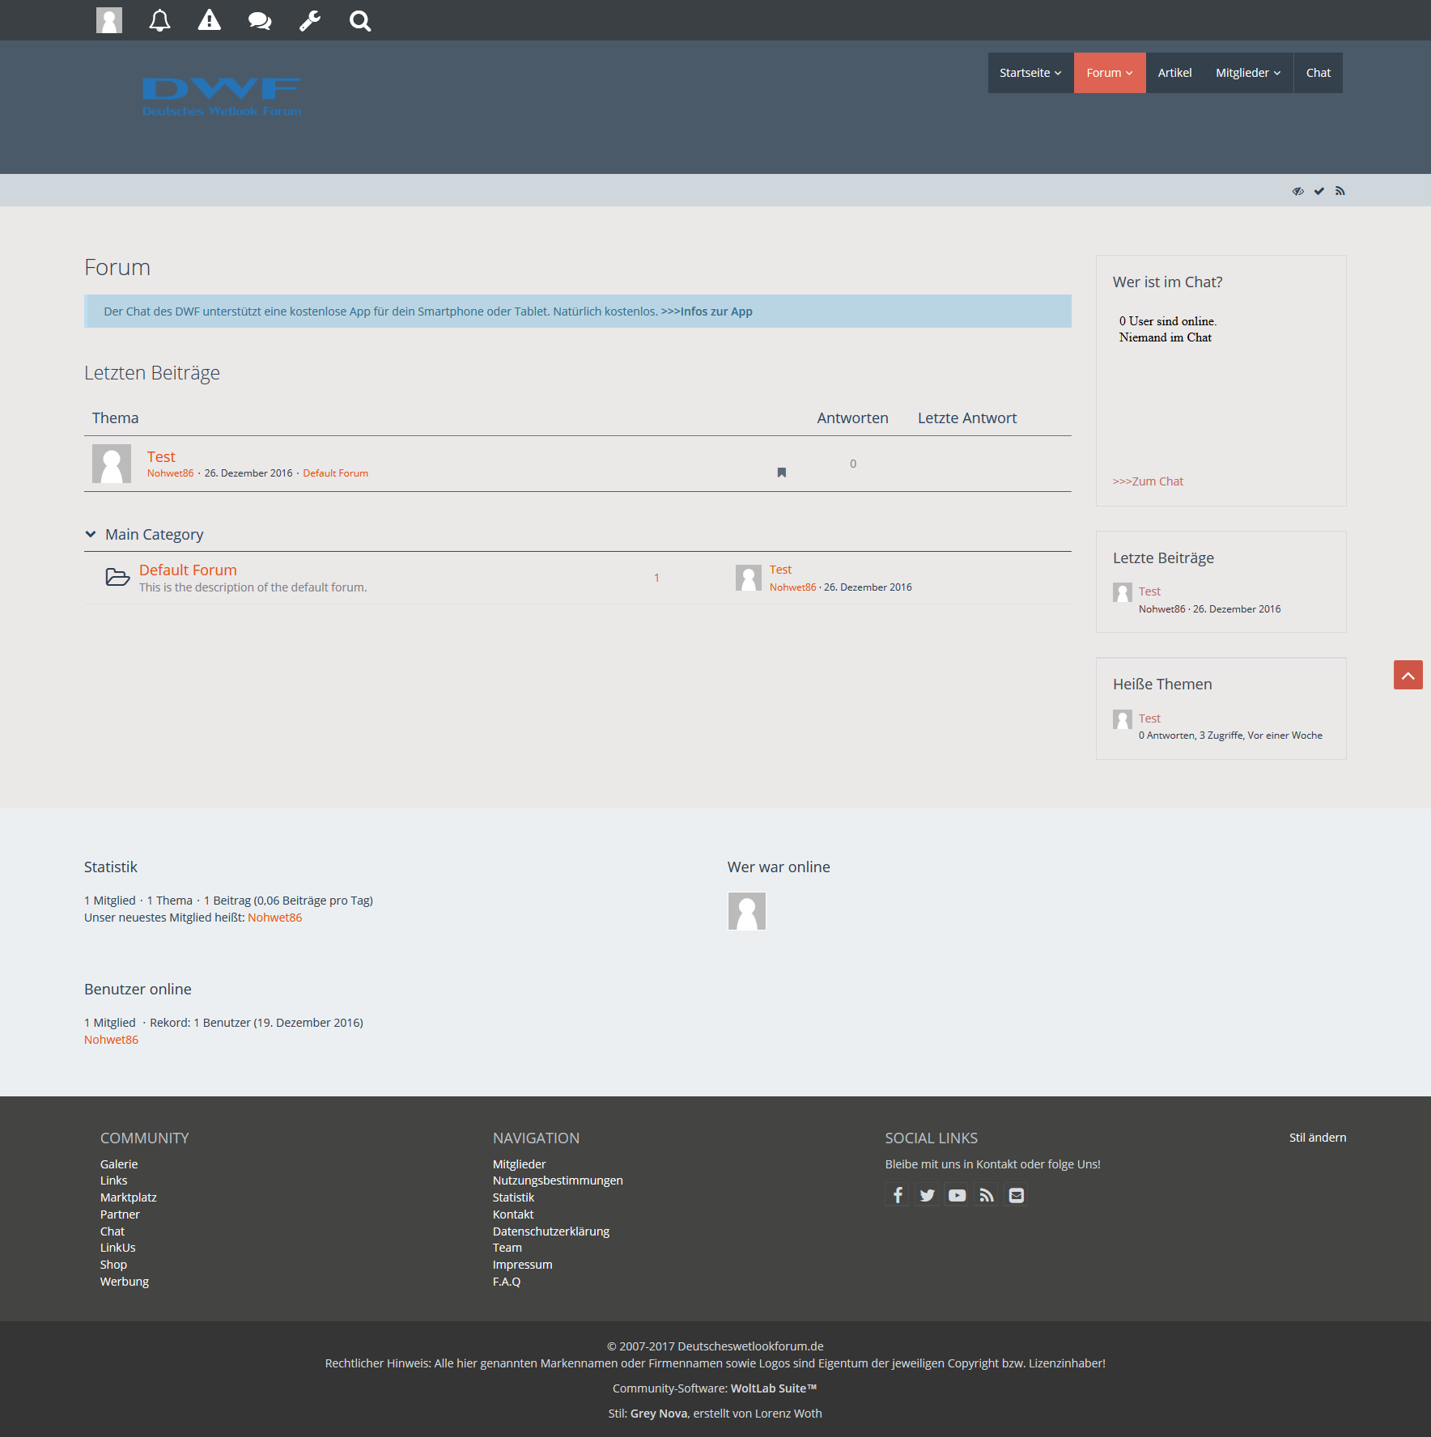This screenshot has height=1437, width=1431.
Task: Click the scroll-to-top arrow button
Action: 1408,675
